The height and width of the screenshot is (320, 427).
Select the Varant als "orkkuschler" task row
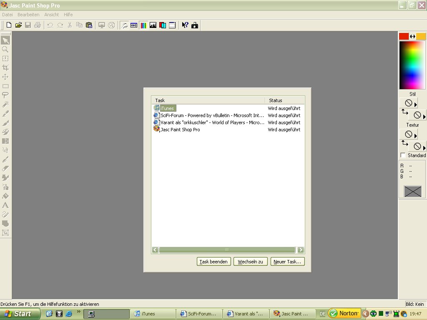point(228,122)
